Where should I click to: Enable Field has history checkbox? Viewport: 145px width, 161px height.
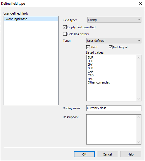pos(65,34)
